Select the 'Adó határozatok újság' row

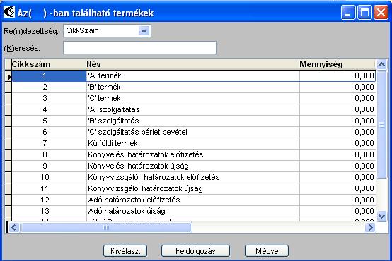(193, 211)
